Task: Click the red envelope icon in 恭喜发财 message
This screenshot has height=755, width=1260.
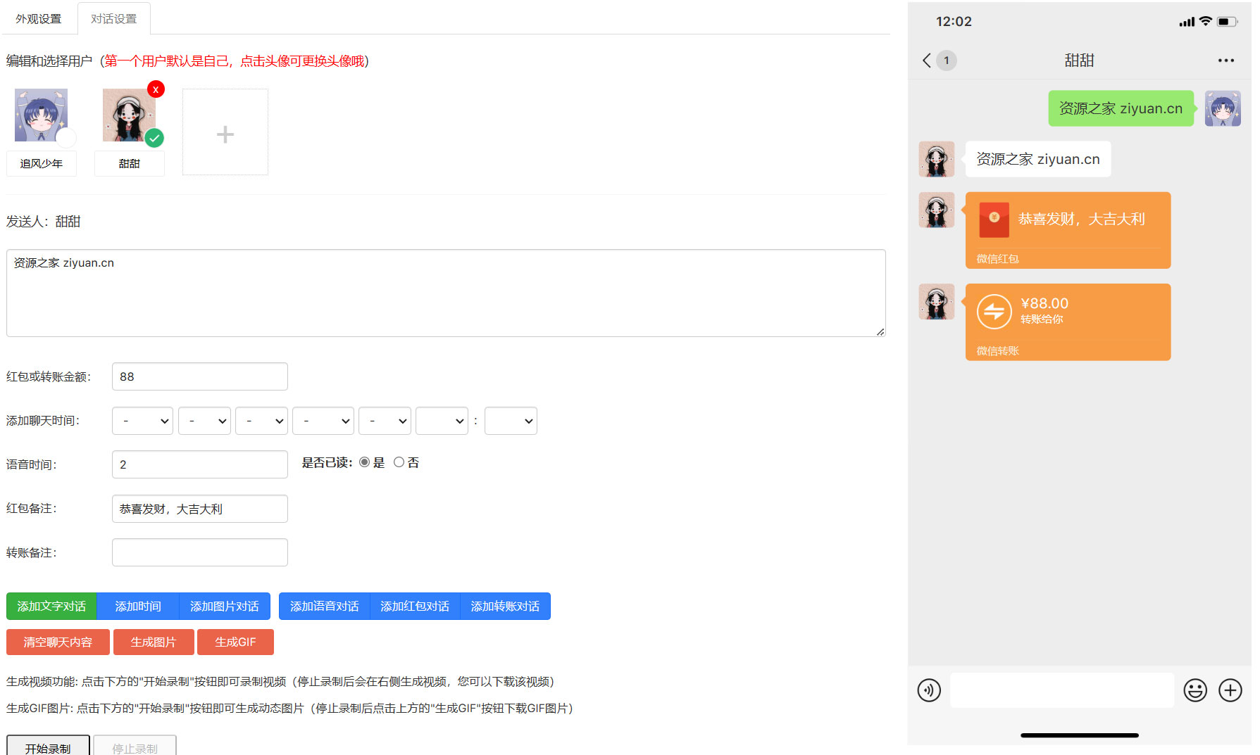Action: click(x=994, y=219)
